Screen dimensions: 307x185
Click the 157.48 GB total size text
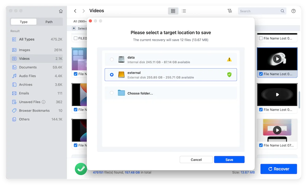coord(132,172)
